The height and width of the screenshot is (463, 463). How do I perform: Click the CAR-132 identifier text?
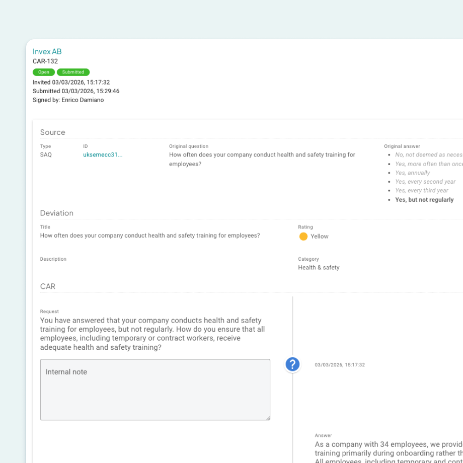pos(45,61)
